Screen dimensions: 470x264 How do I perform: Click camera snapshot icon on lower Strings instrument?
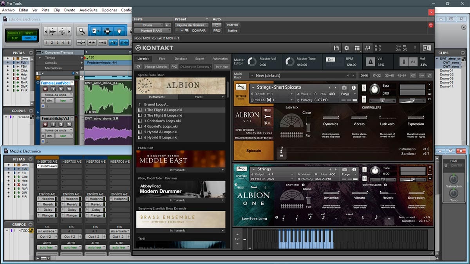344,169
